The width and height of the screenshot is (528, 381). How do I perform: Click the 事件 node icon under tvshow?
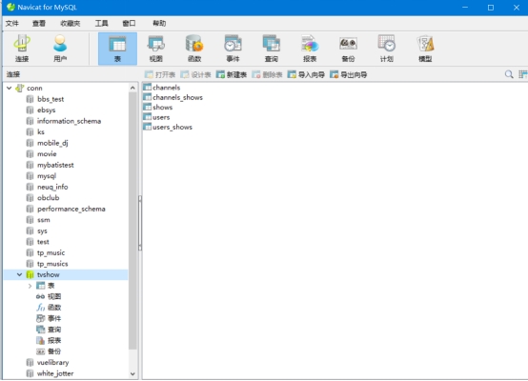point(40,318)
